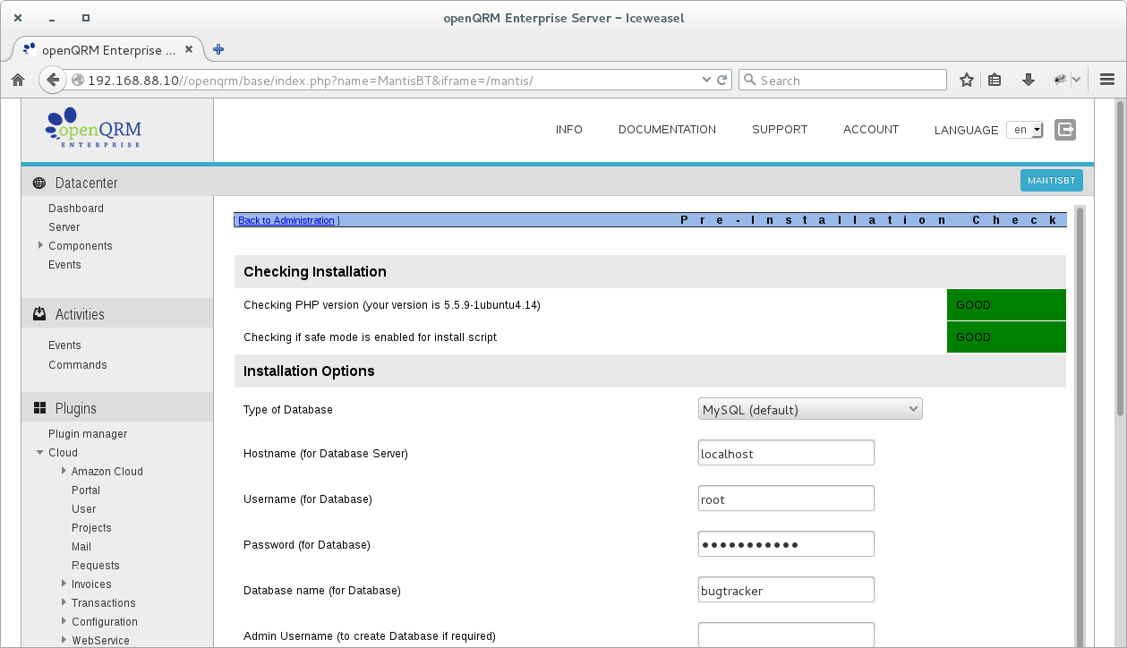Image resolution: width=1127 pixels, height=648 pixels.
Task: Click the Back to Administration link
Action: pyautogui.click(x=286, y=220)
